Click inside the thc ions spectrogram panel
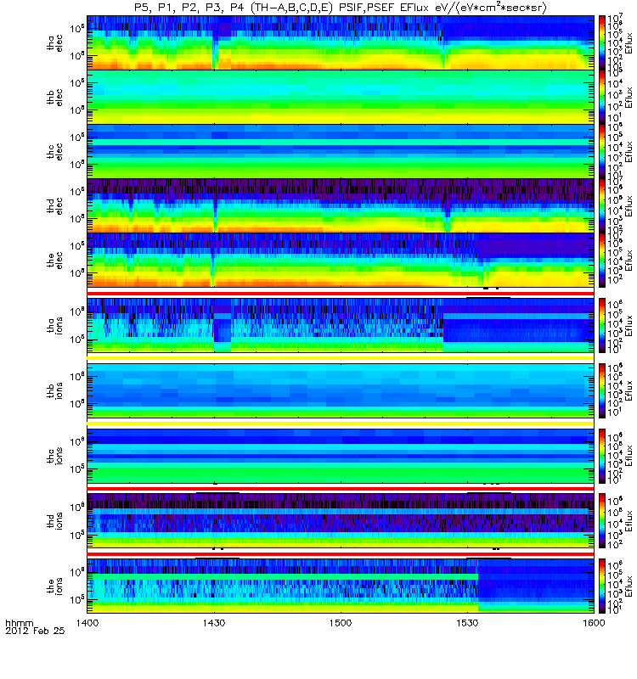The image size is (637, 679). [341, 455]
